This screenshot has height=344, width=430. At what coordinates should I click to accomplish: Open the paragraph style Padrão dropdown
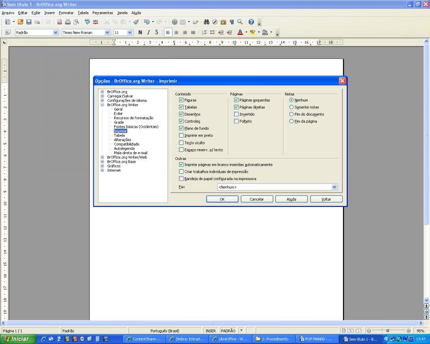(x=56, y=32)
